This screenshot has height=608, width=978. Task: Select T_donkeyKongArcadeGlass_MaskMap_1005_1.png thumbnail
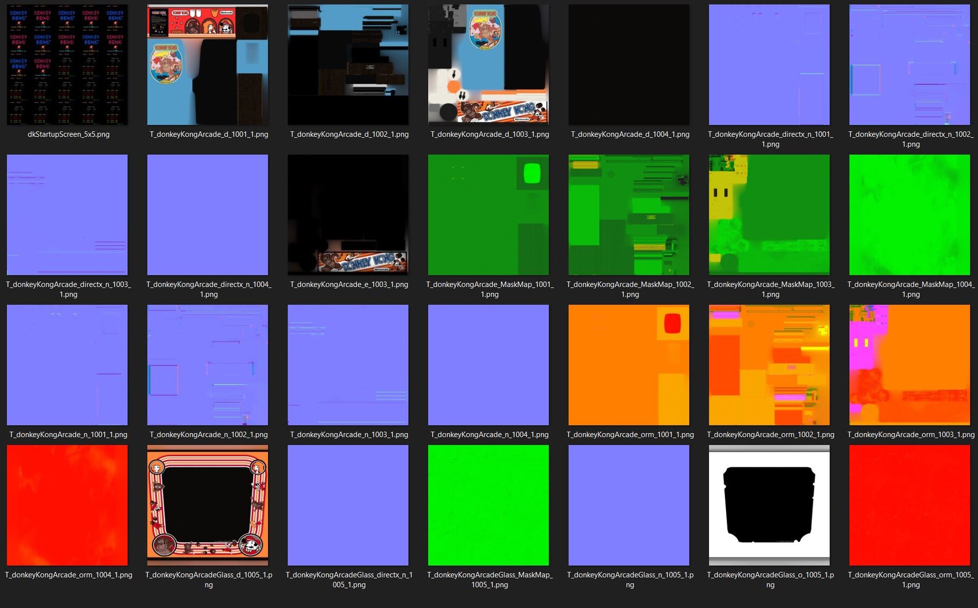pos(488,505)
